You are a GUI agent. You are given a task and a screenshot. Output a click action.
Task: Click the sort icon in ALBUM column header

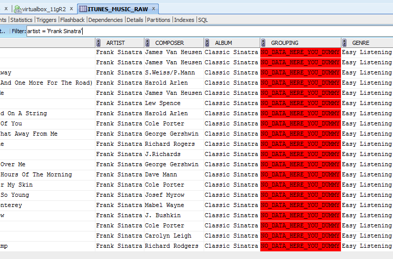point(207,43)
